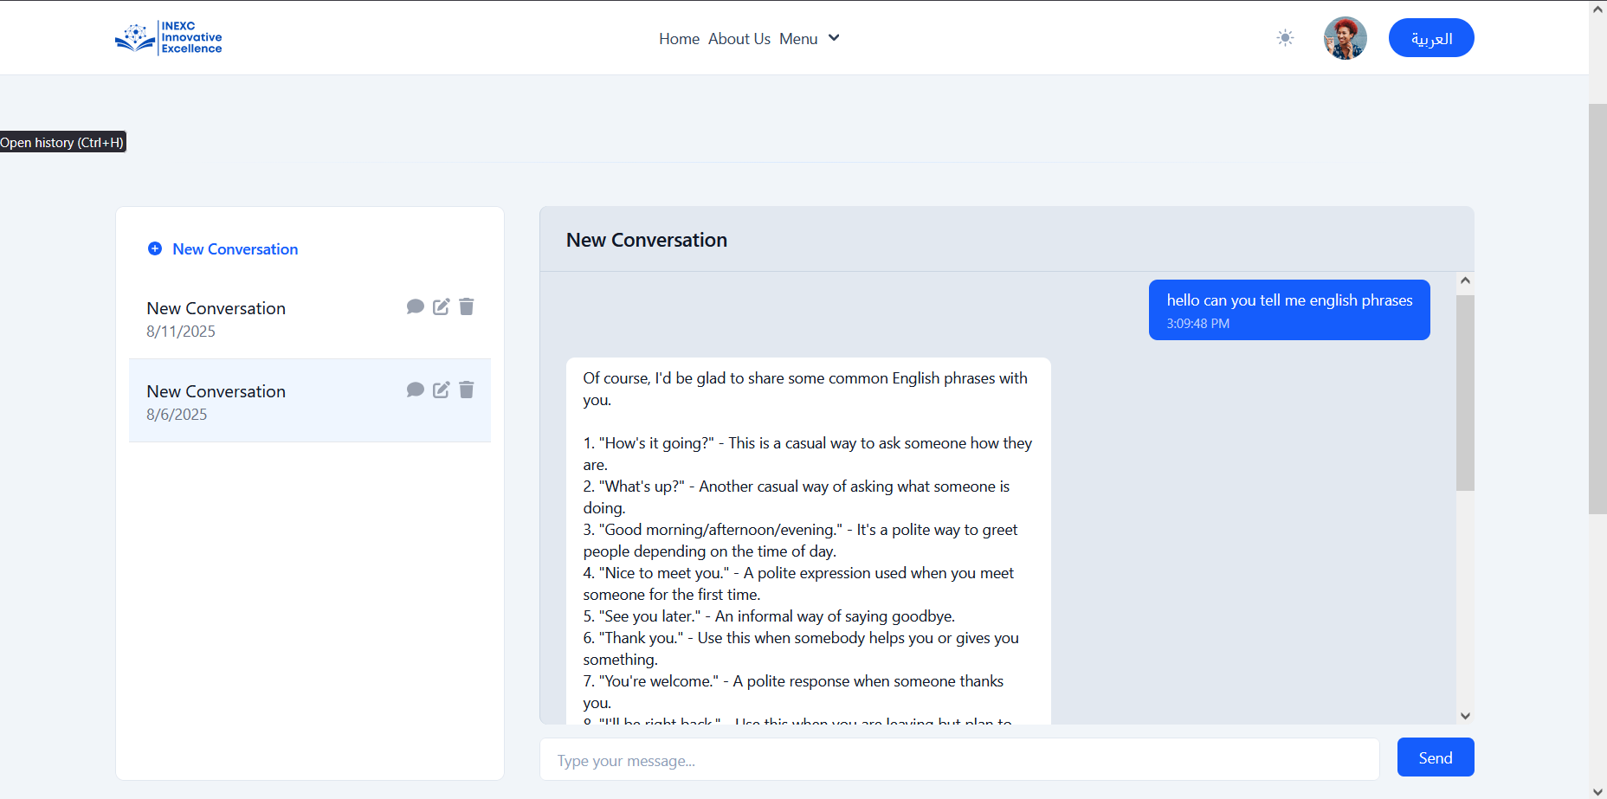Send the chat message
This screenshot has height=799, width=1607.
(x=1436, y=757)
